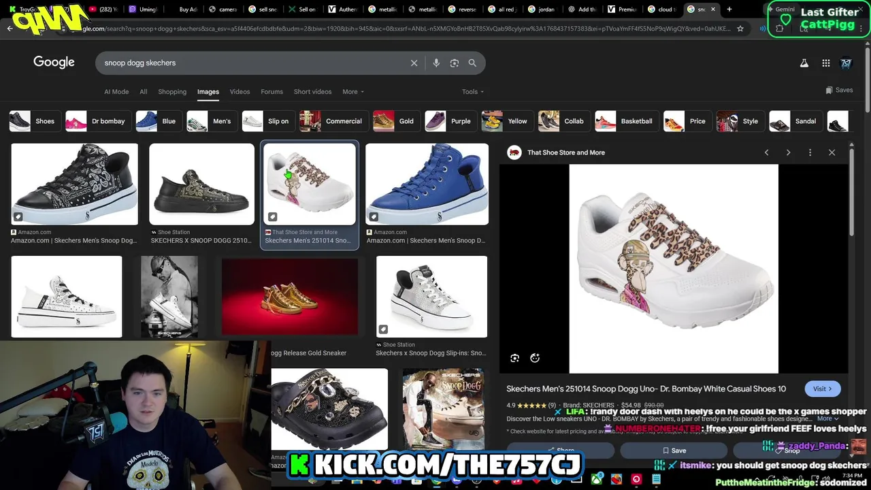Image resolution: width=871 pixels, height=490 pixels.
Task: Go back with the browser back arrow
Action: pos(10,29)
